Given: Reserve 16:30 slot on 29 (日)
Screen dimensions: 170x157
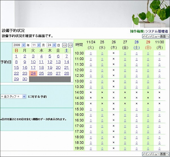Looking at the screenshot, I should tap(148, 120).
